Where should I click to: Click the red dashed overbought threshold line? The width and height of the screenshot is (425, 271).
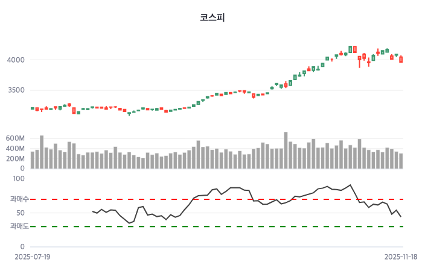point(181,199)
